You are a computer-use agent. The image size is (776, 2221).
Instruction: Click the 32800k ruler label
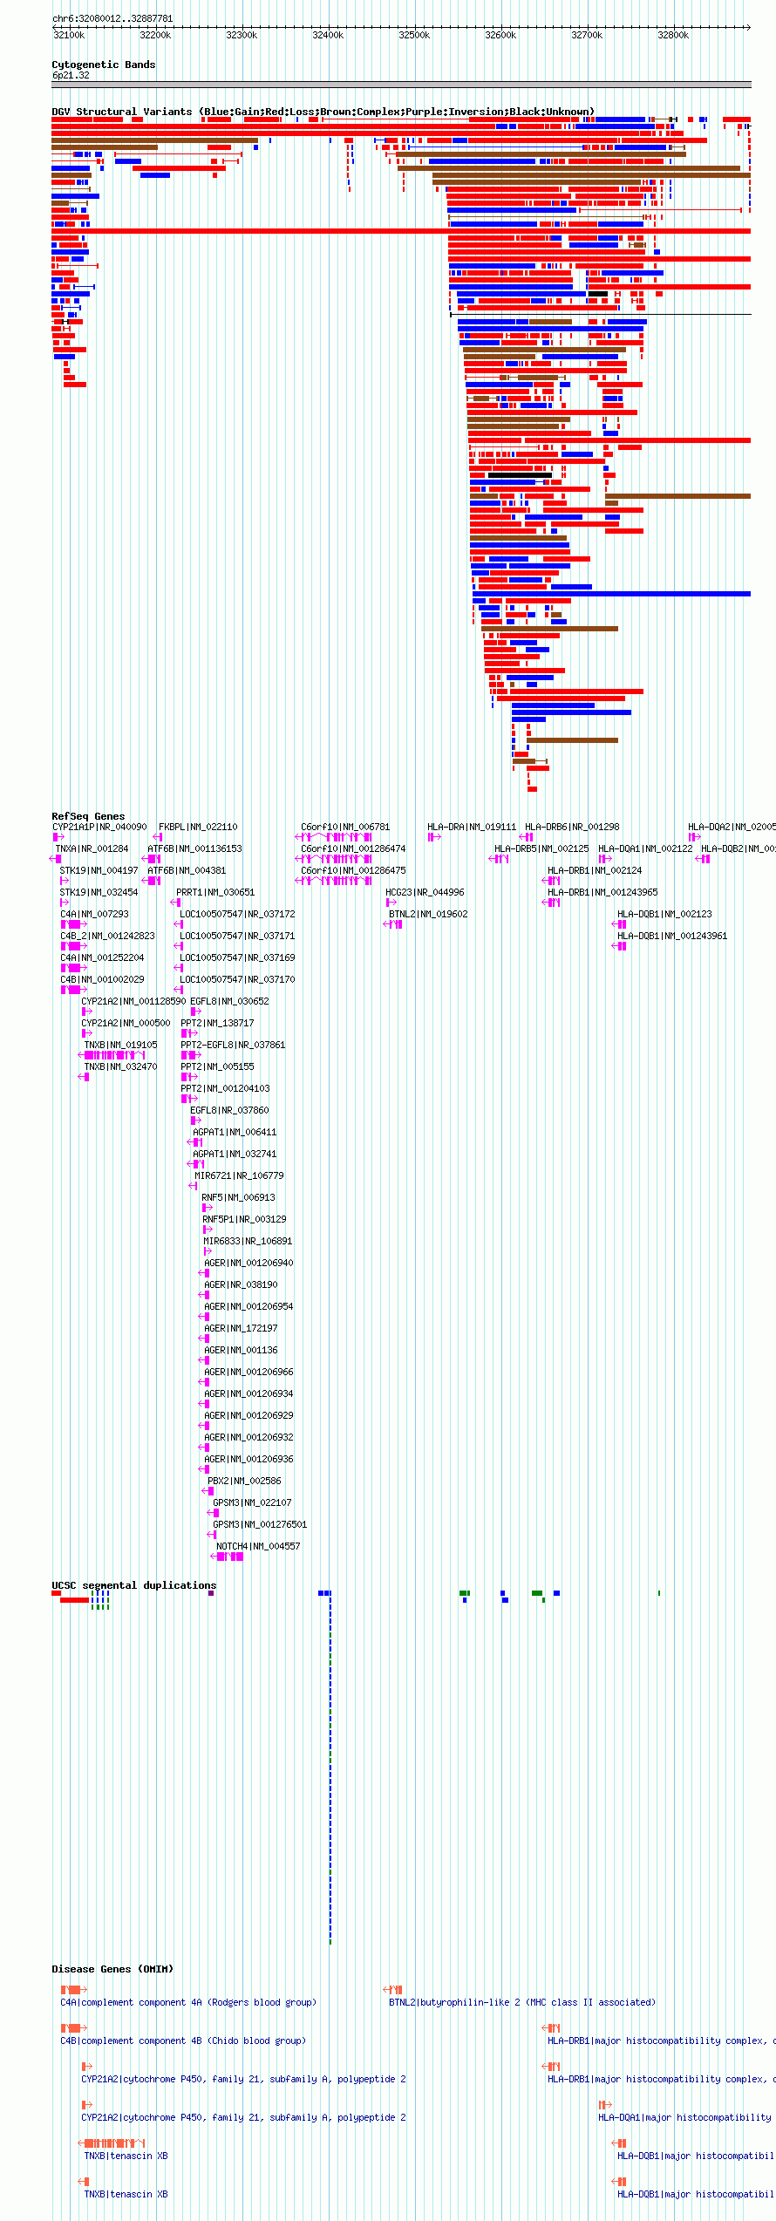(x=673, y=35)
